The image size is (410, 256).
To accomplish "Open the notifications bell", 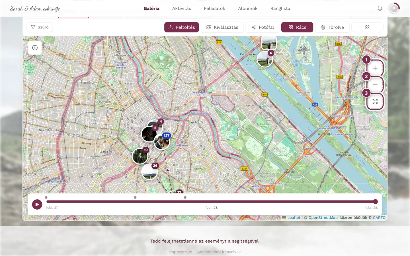I will (380, 9).
